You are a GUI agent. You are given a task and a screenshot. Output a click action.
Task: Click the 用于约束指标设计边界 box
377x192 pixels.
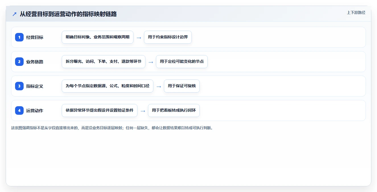pyautogui.click(x=168, y=37)
